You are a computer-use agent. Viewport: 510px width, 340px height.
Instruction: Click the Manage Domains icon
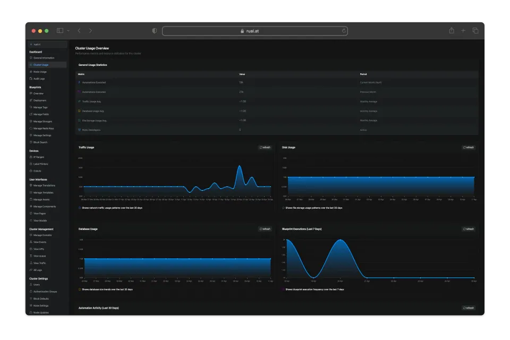click(x=31, y=235)
